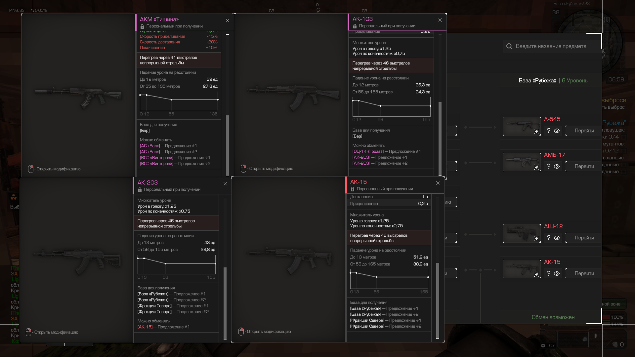Toggle the eye icon for A-545
635x357 pixels.
tap(557, 131)
